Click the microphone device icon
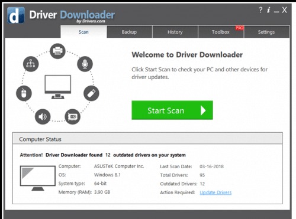Screen dimensions: 296x219 point(85,64)
